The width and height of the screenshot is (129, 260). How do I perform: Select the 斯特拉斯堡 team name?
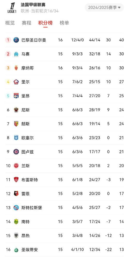pos(32,208)
